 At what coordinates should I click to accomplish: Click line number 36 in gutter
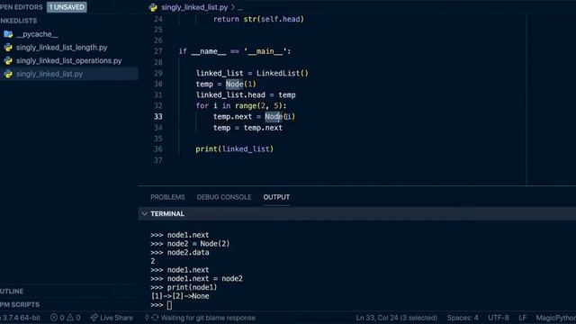(158, 149)
